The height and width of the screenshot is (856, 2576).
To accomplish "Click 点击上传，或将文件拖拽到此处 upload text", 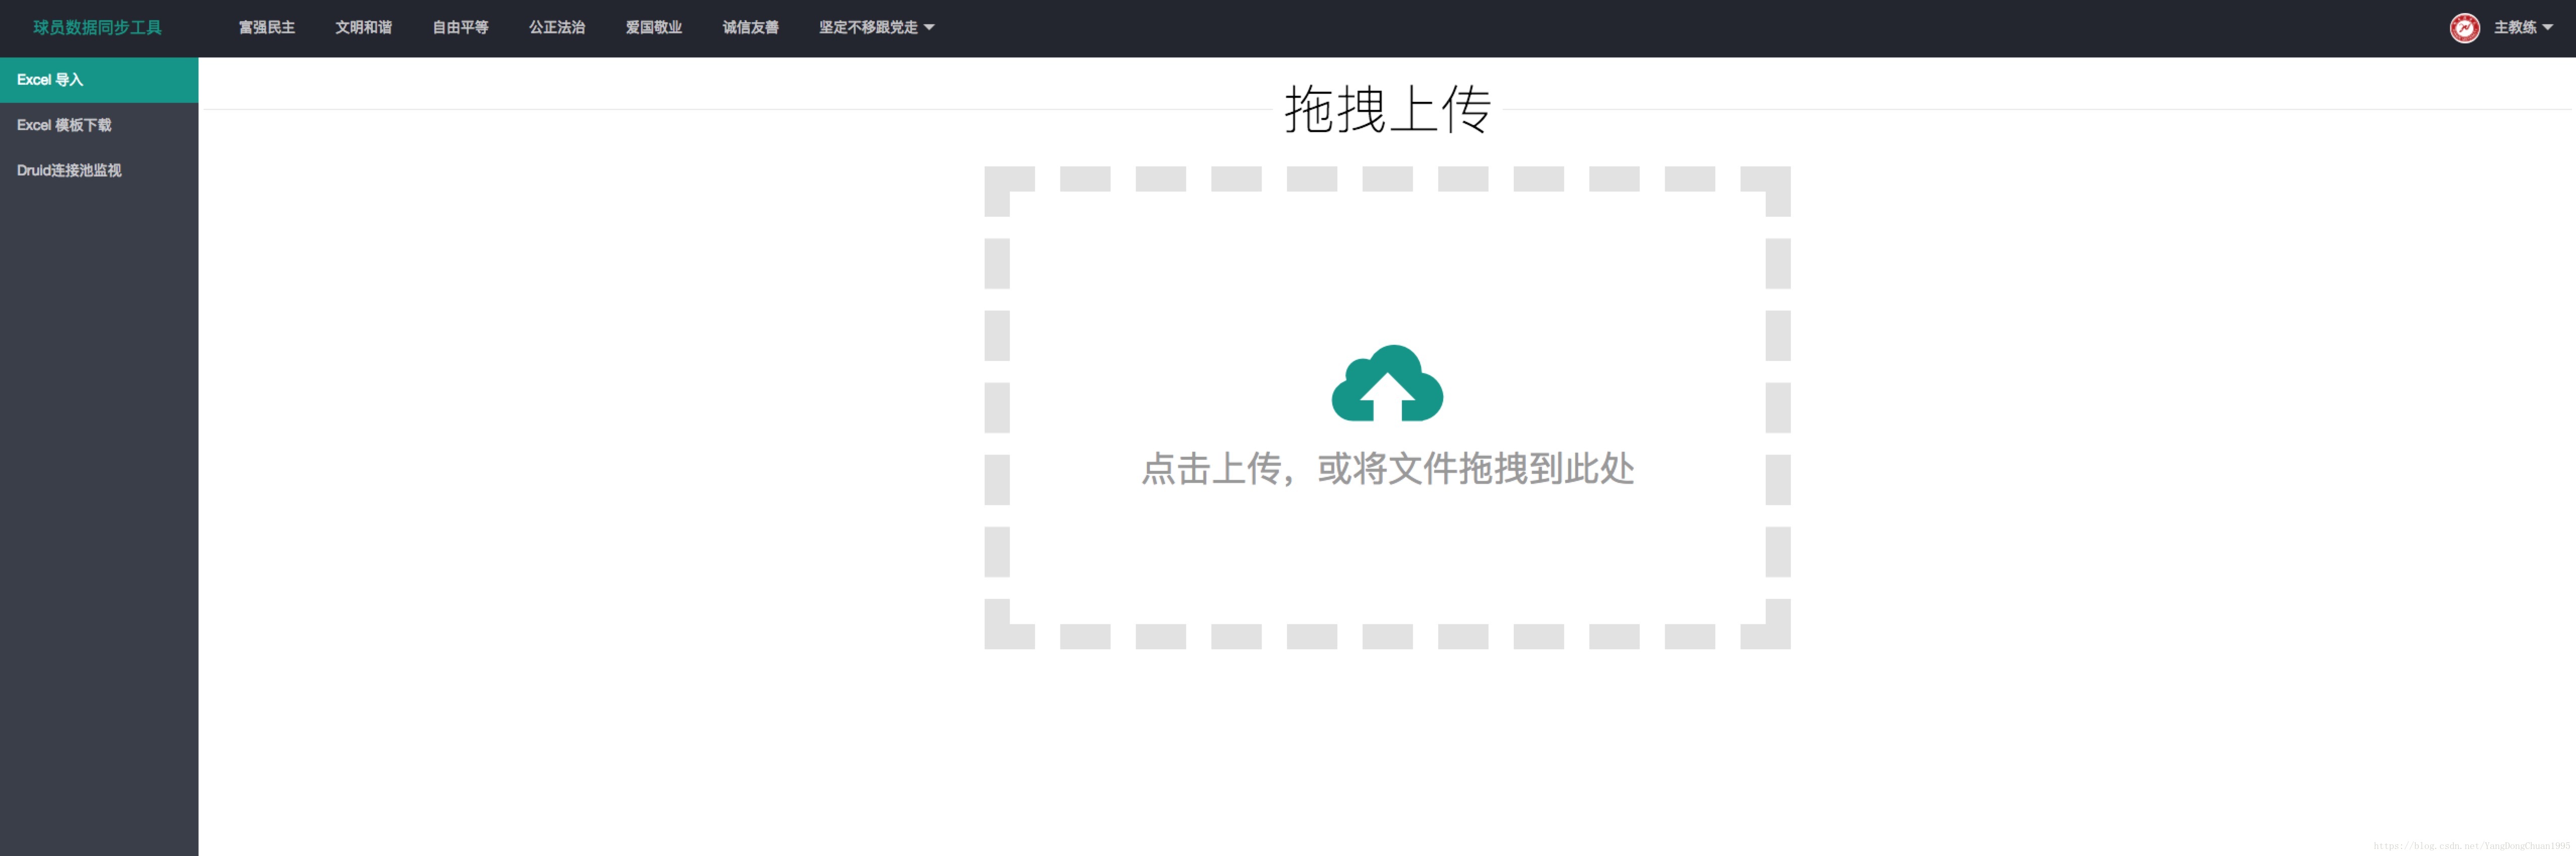I will coord(1388,468).
